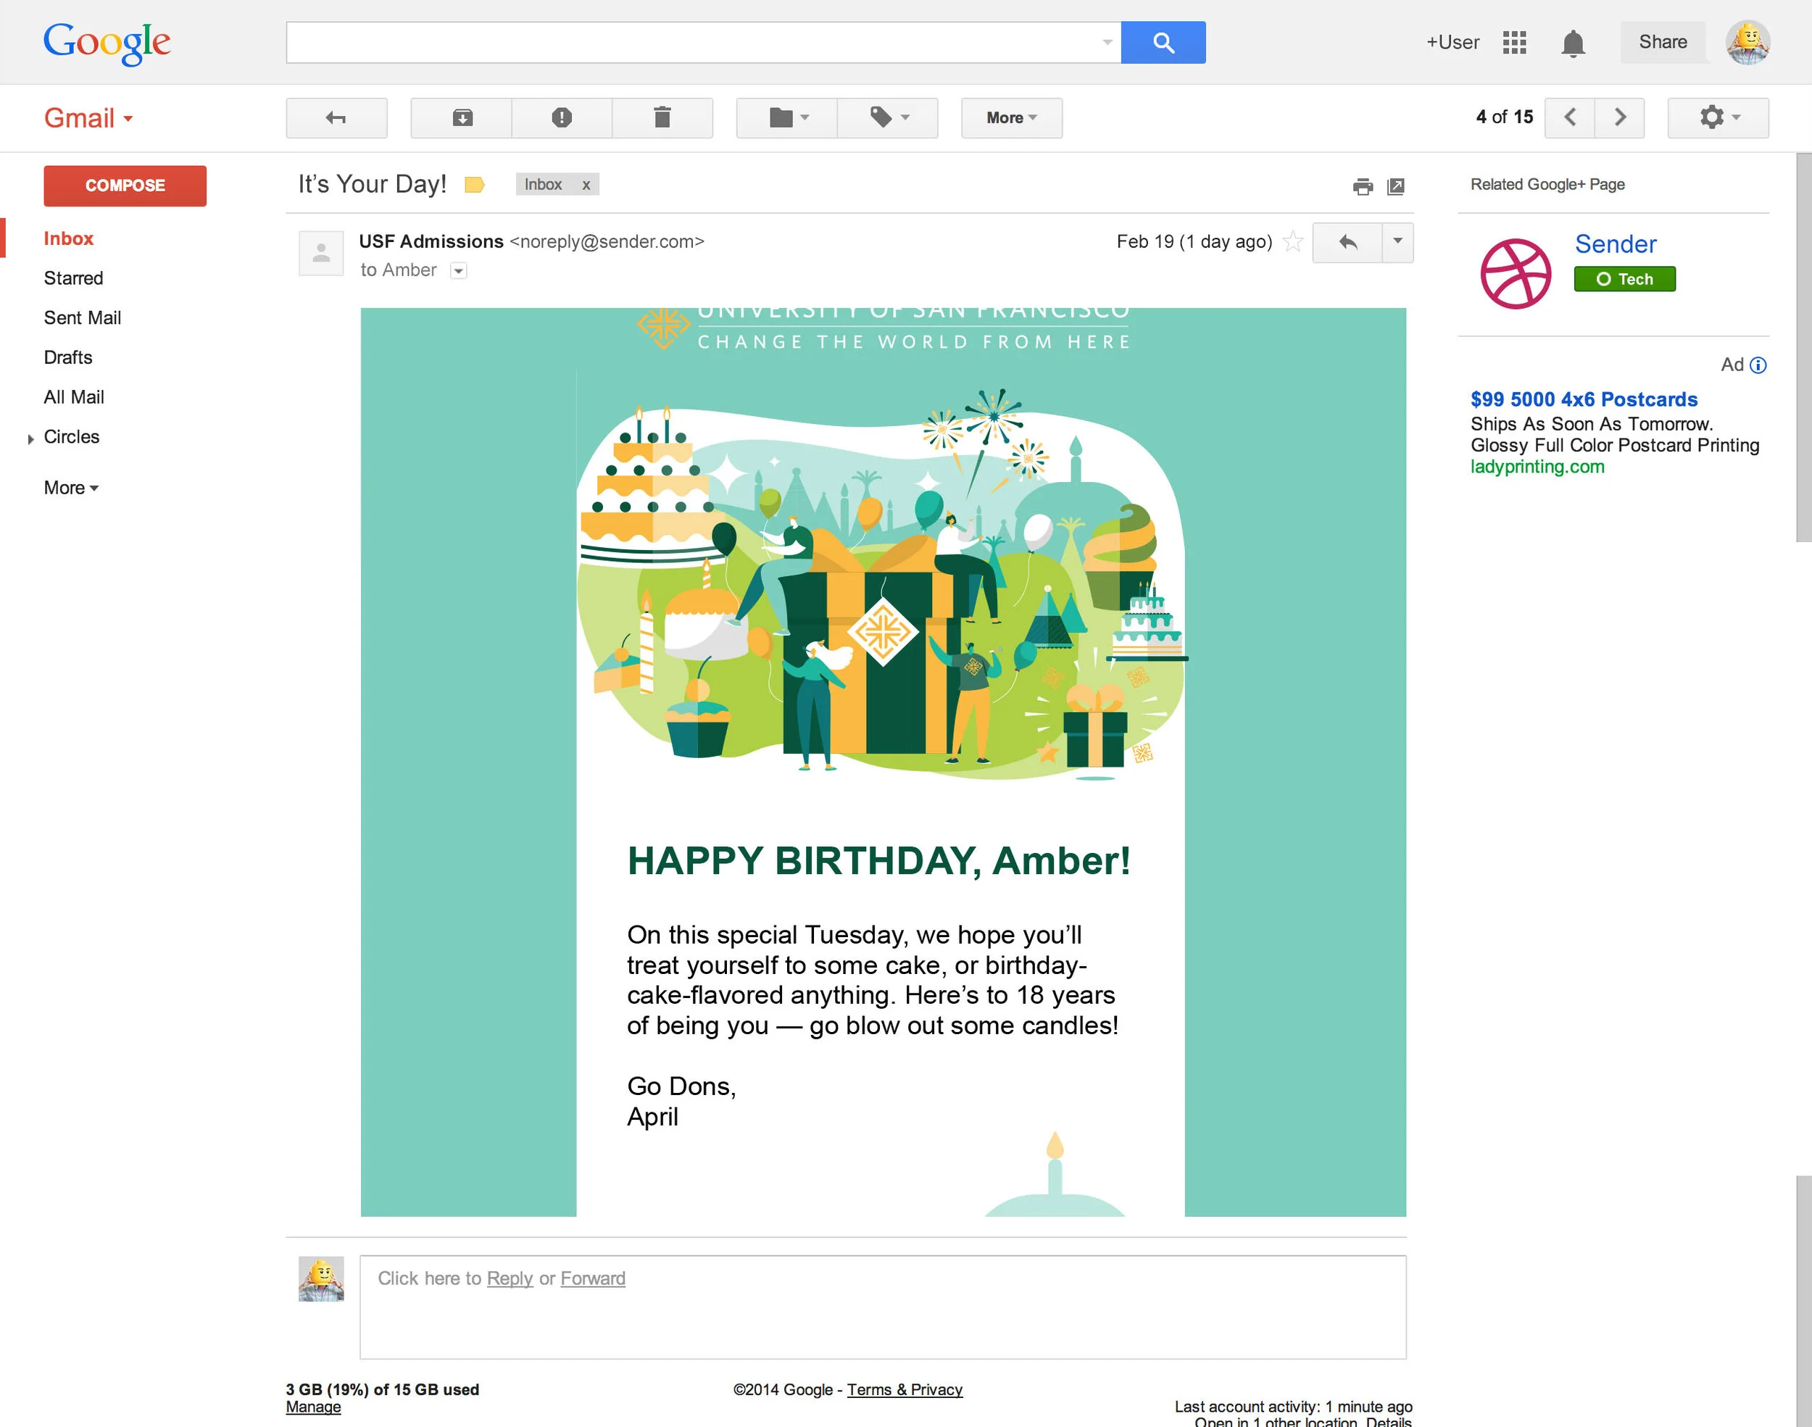Open the Manage storage link
1812x1427 pixels.
[313, 1407]
